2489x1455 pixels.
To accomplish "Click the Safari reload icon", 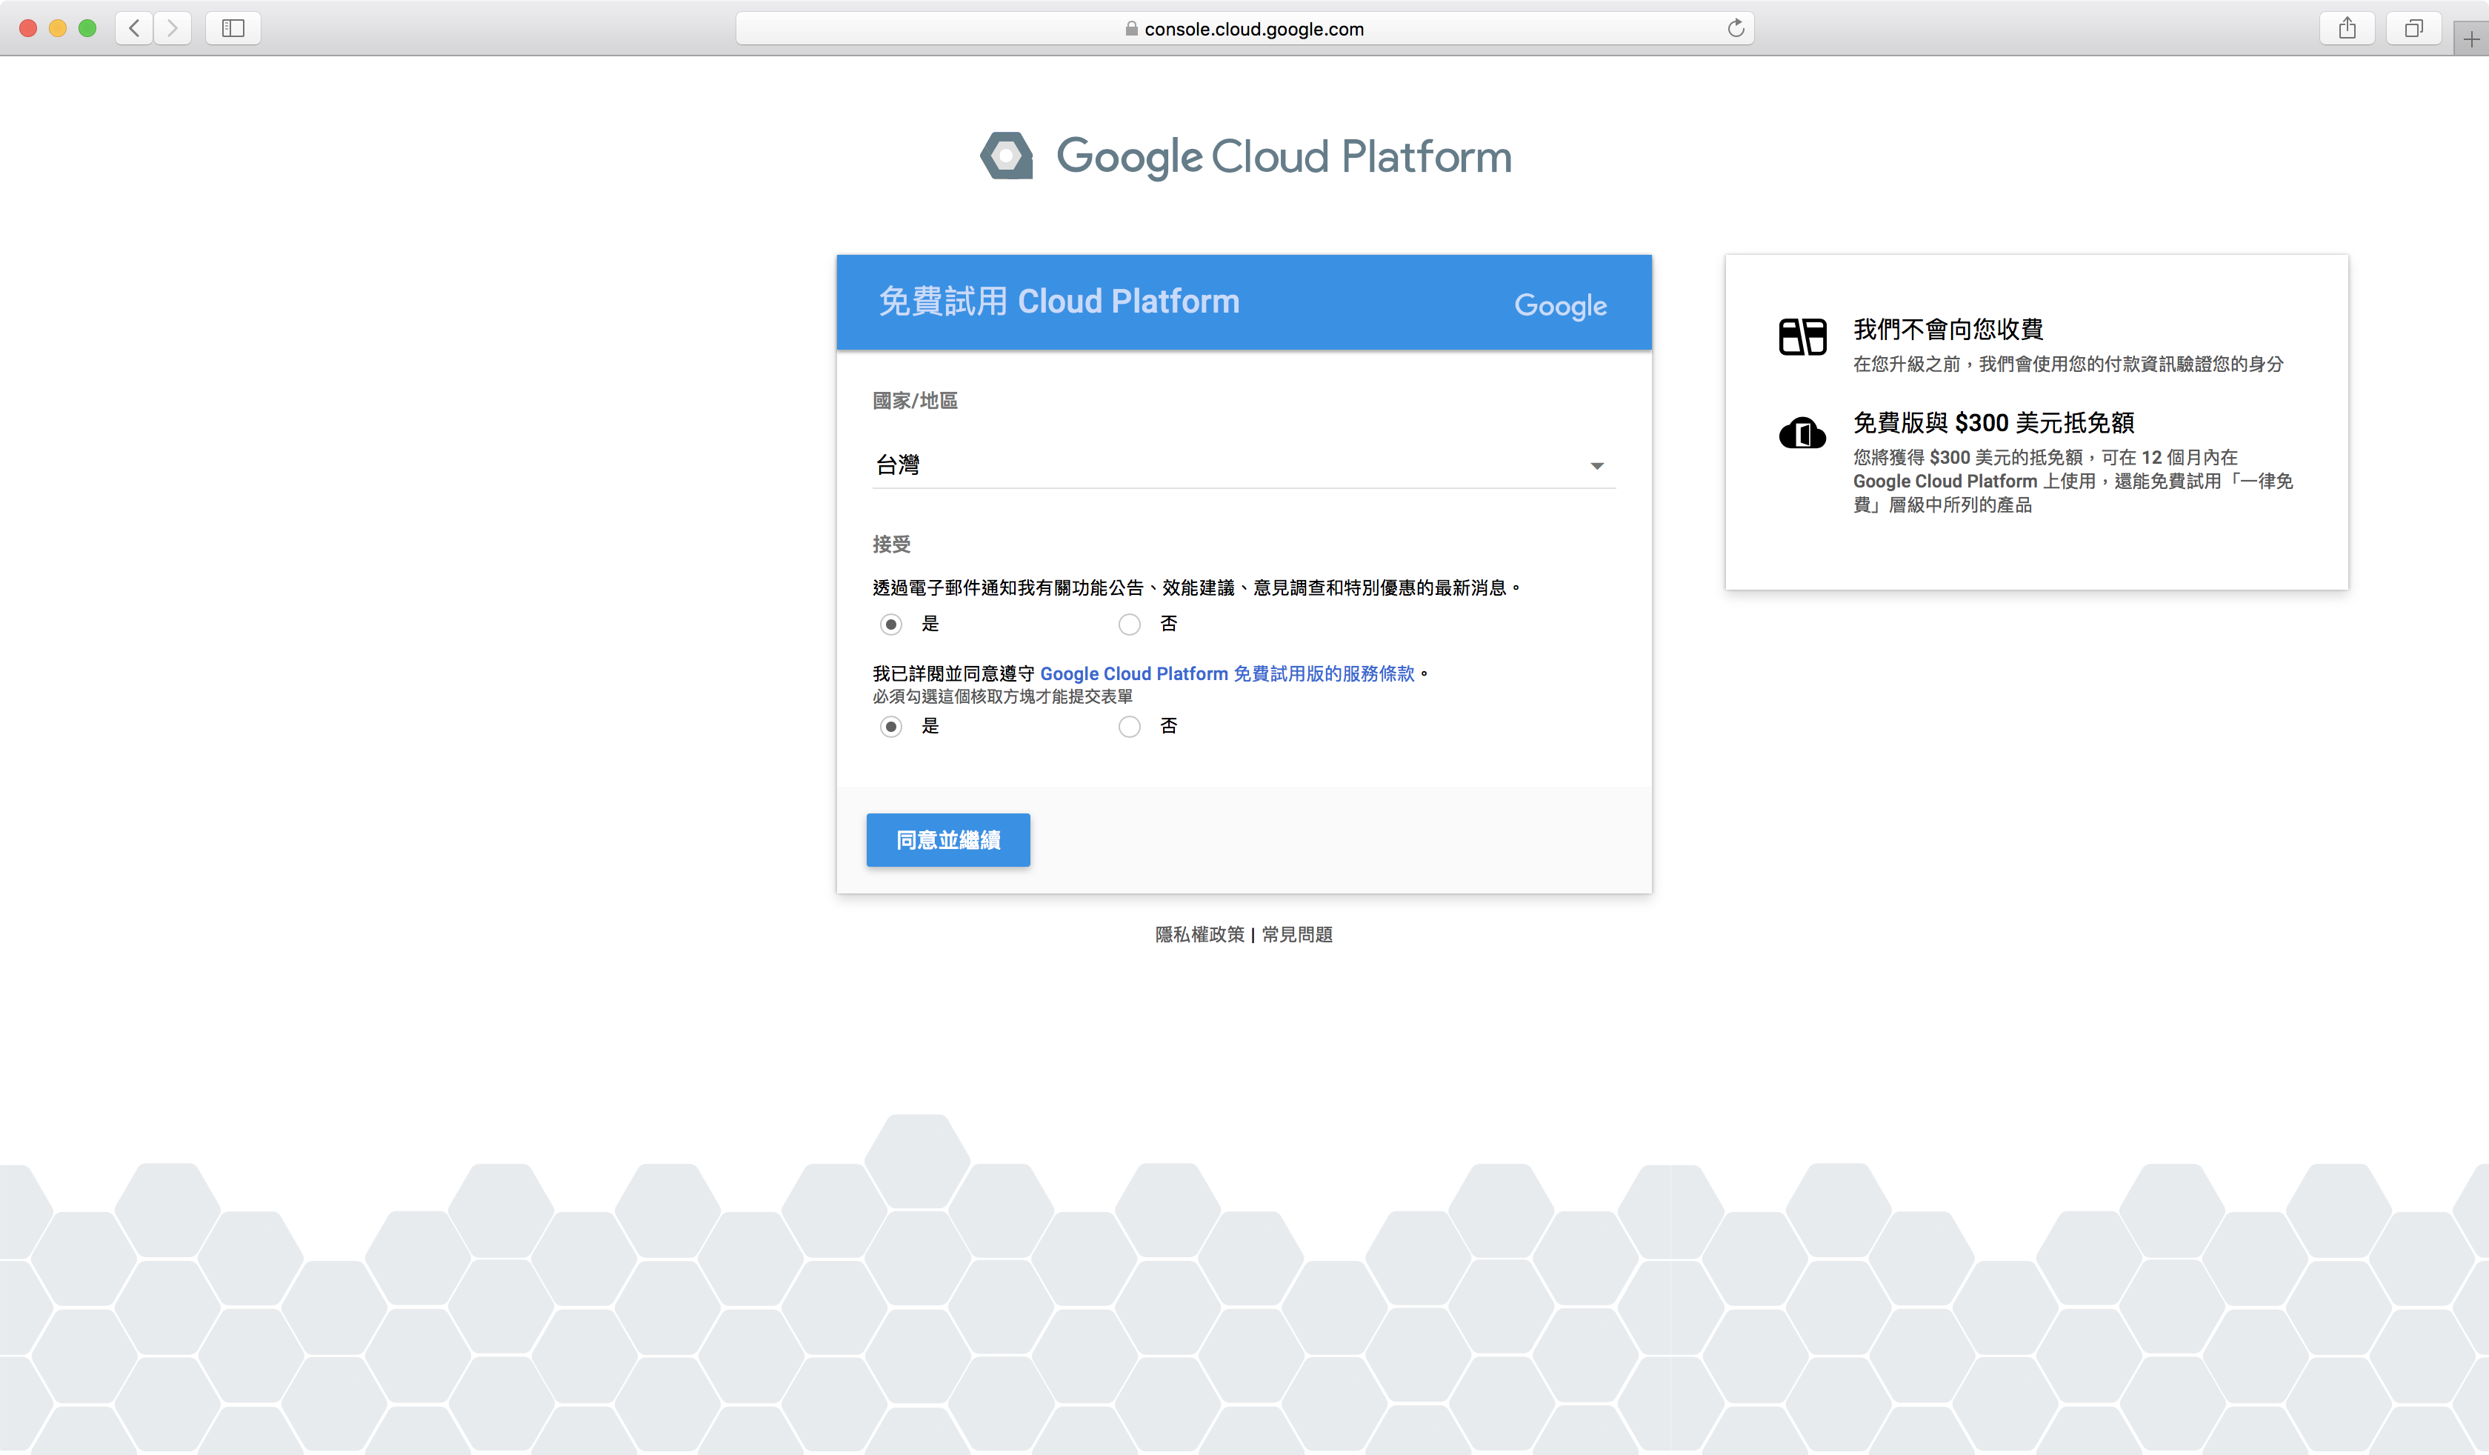I will [1736, 27].
